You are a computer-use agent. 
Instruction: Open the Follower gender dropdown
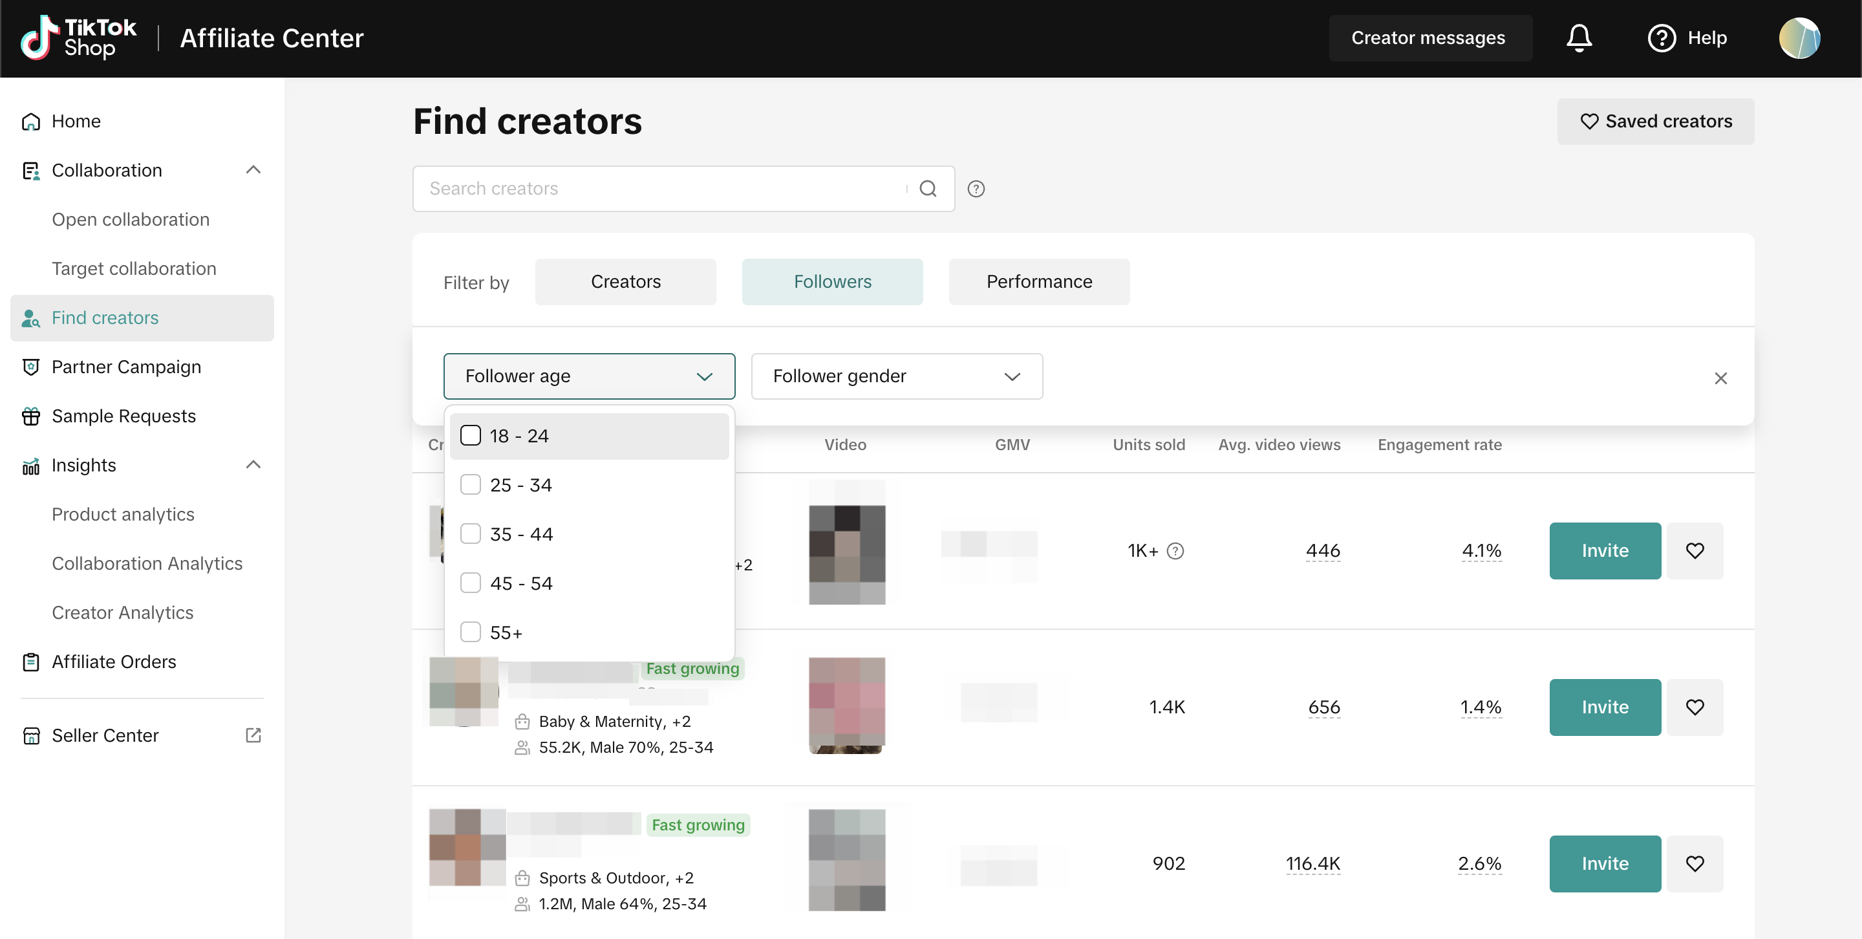click(896, 376)
